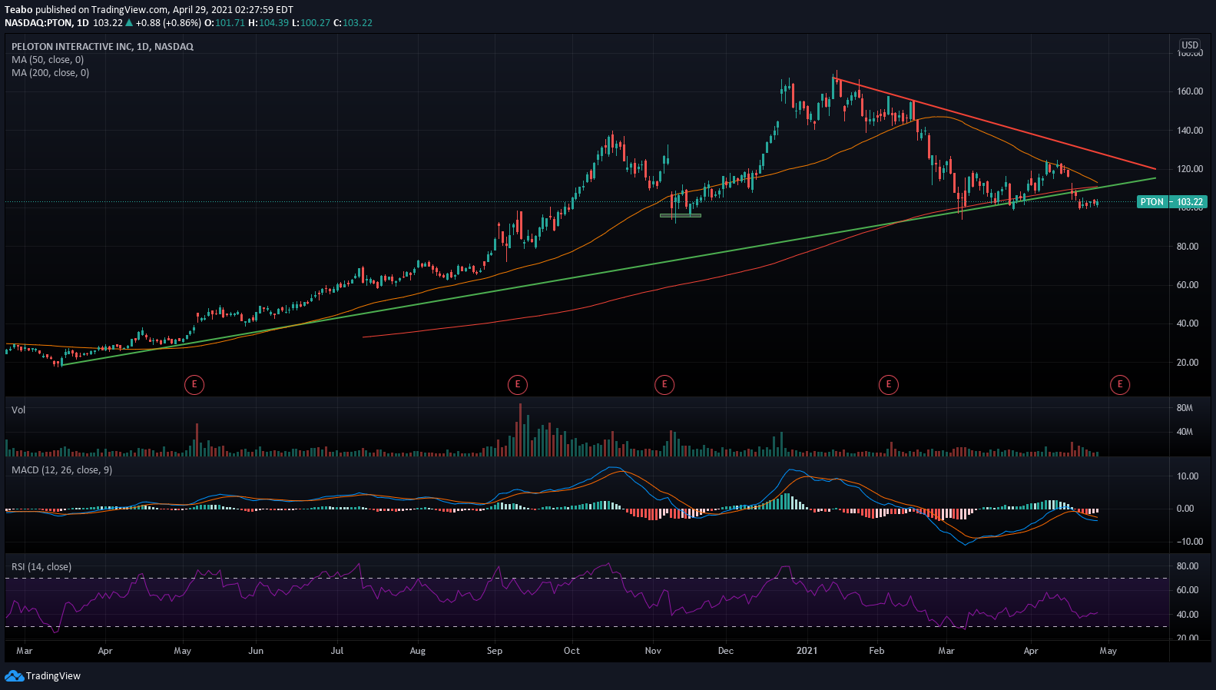
Task: Open the earnings marker at November 2020
Action: [664, 384]
